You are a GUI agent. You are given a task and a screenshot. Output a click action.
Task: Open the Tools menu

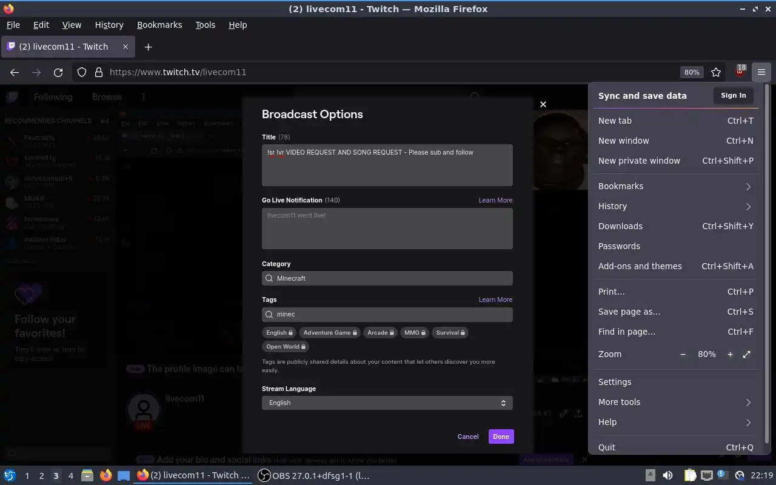coord(205,25)
